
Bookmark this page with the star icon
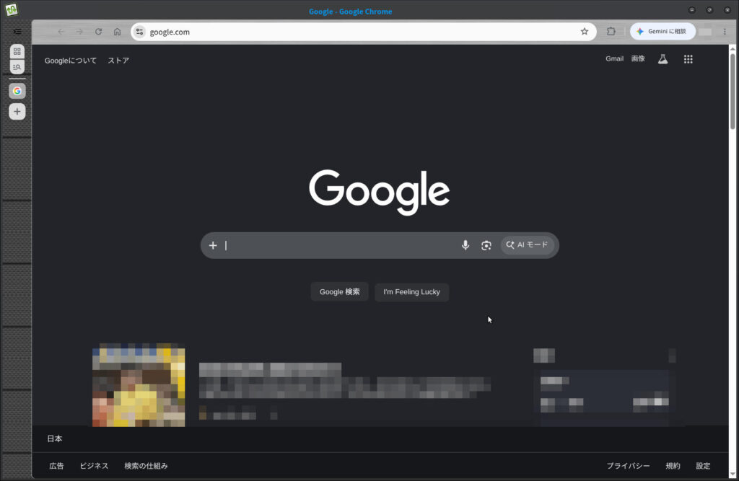point(585,32)
